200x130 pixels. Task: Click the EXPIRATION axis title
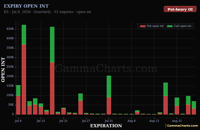[x=106, y=126]
